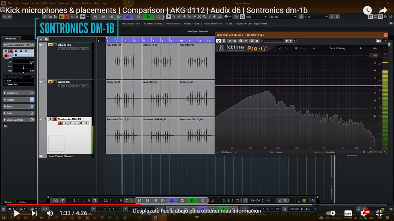
Task: Select the Split scissors tool
Action: tap(189, 17)
